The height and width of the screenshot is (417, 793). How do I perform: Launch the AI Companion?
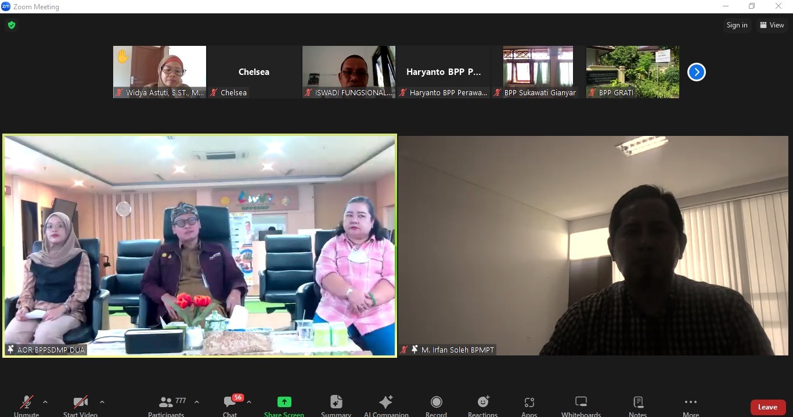(386, 405)
